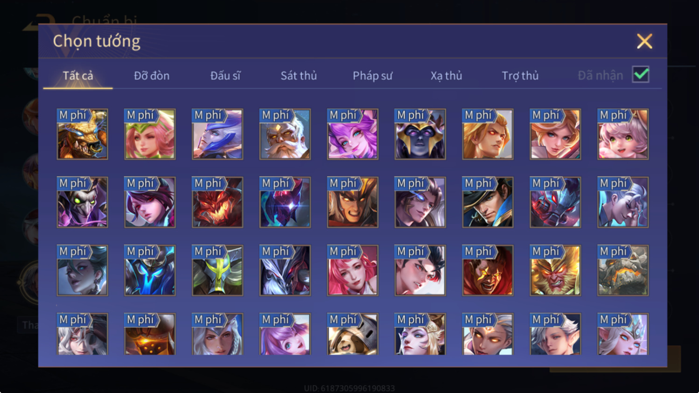Screen dimensions: 699x393
Task: Open the Trợ thủ tab
Action: [520, 76]
